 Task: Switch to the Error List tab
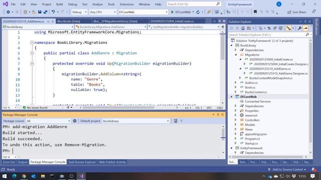point(9,162)
